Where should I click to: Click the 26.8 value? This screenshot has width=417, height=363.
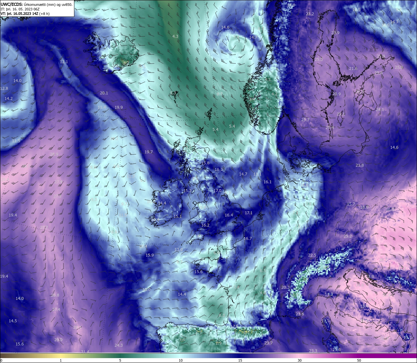point(55,295)
